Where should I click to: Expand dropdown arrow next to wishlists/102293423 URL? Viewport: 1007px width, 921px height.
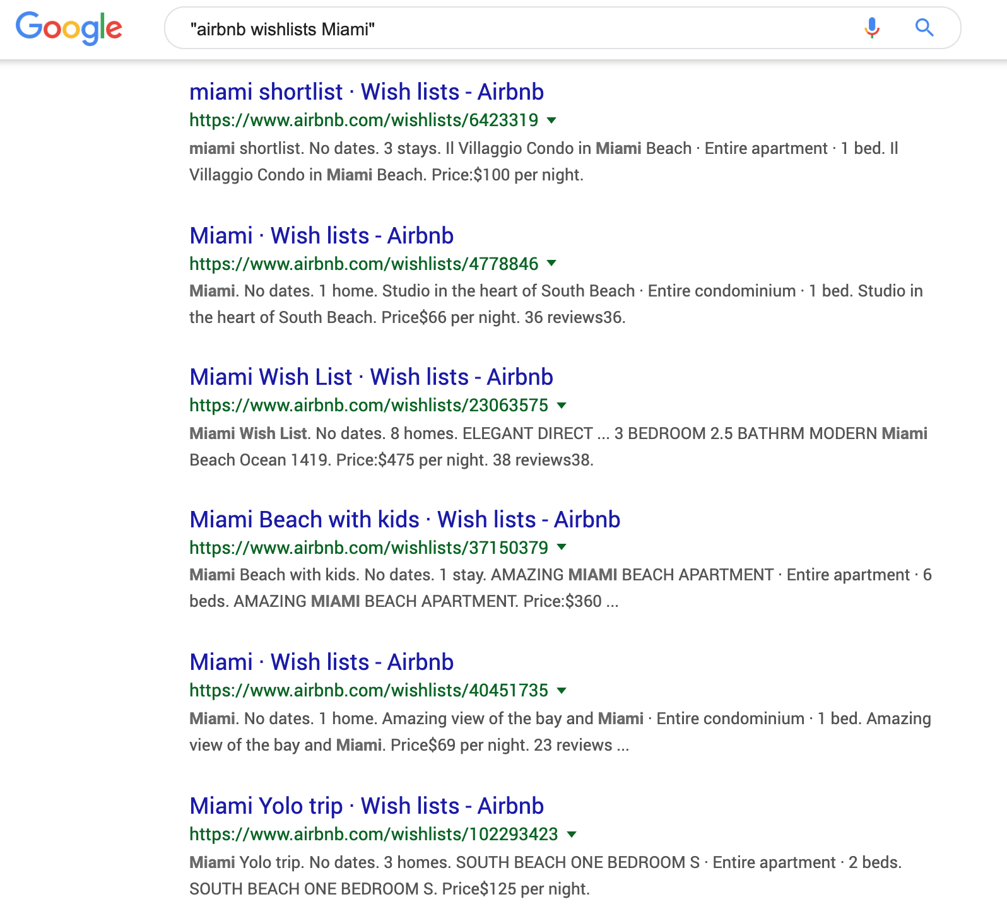(572, 834)
